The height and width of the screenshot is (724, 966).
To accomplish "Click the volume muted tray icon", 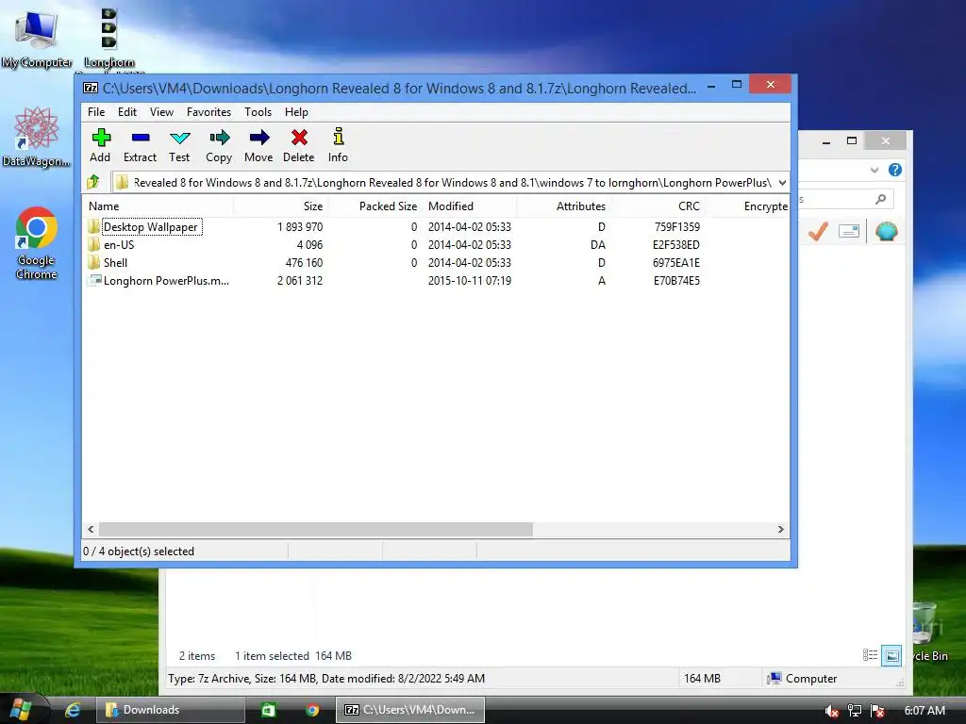I will (832, 711).
